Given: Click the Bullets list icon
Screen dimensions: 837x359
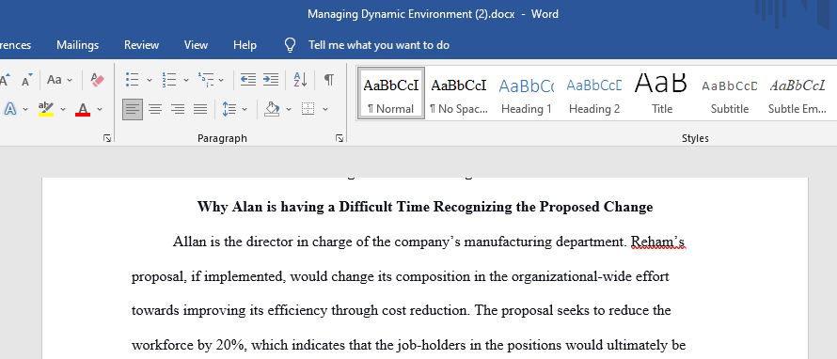Looking at the screenshot, I should pos(132,80).
